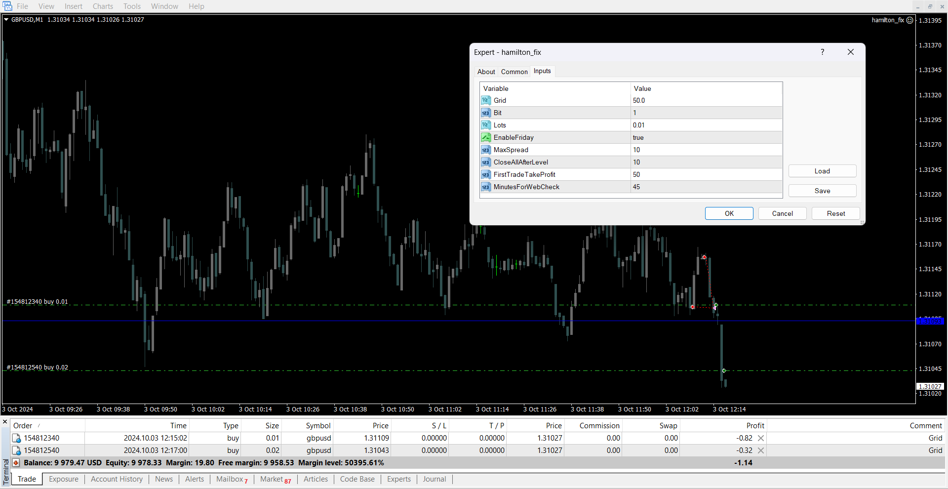Click the balance summary row icon
Screen dimensions: 948x489
pos(16,463)
